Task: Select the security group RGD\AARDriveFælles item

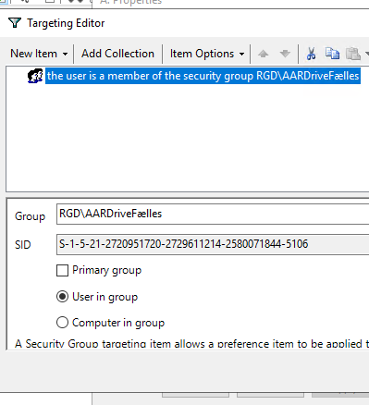Action: 203,76
